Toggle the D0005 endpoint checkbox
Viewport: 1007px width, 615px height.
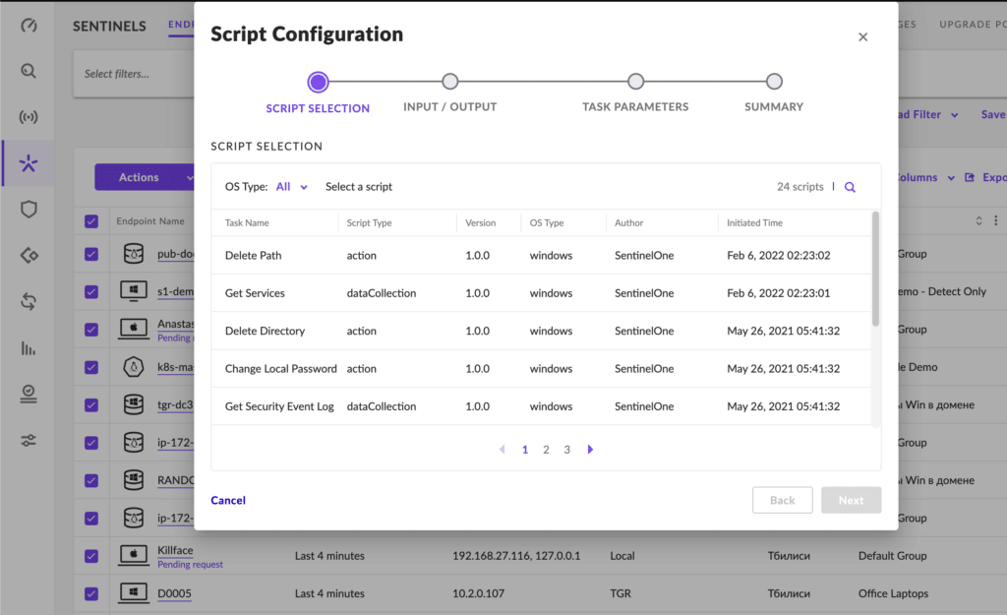point(91,593)
